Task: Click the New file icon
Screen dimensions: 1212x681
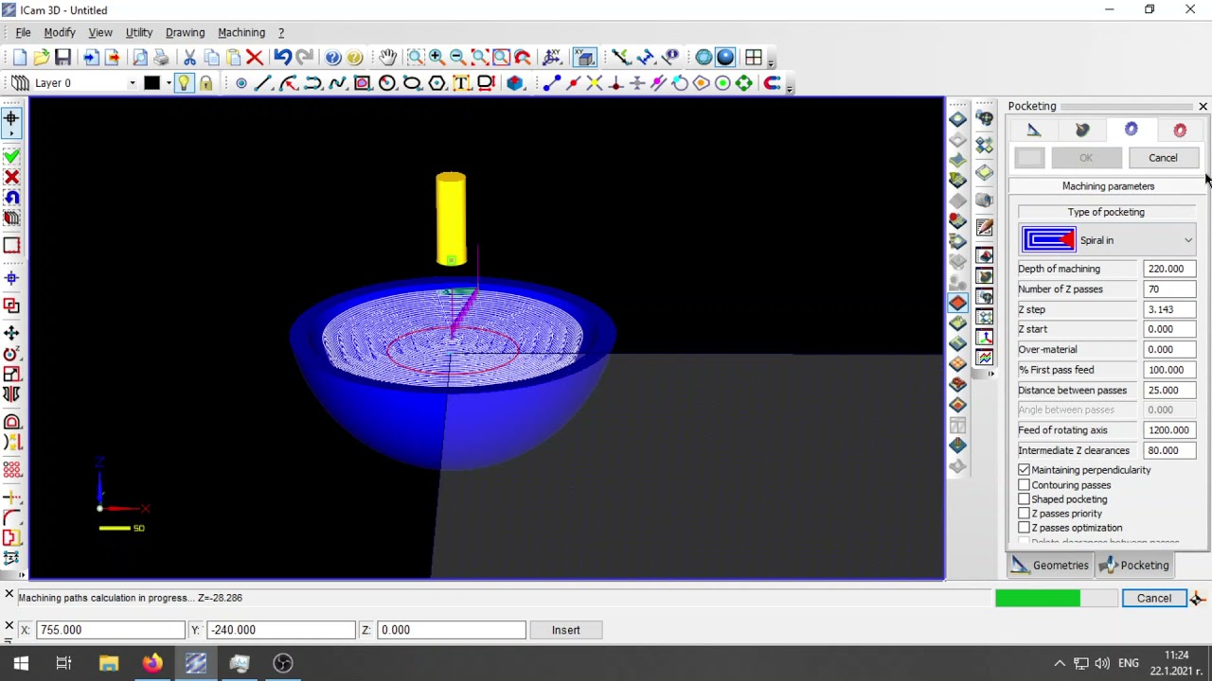Action: pos(20,58)
